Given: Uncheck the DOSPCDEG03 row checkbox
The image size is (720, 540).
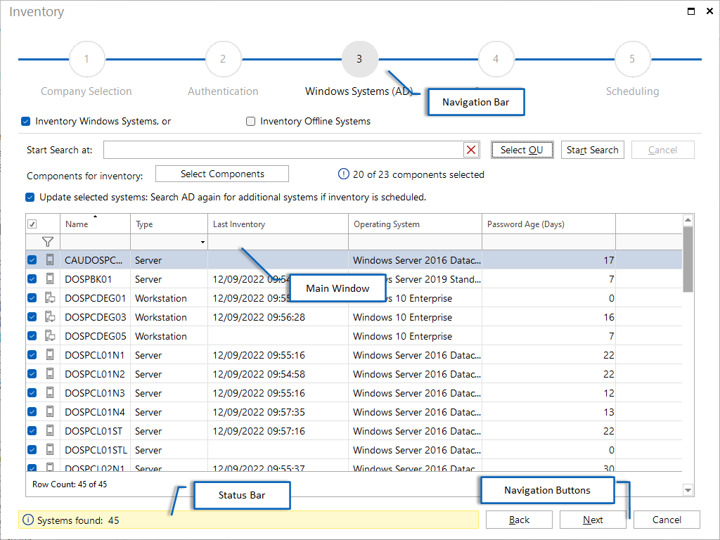Looking at the screenshot, I should coord(32,317).
